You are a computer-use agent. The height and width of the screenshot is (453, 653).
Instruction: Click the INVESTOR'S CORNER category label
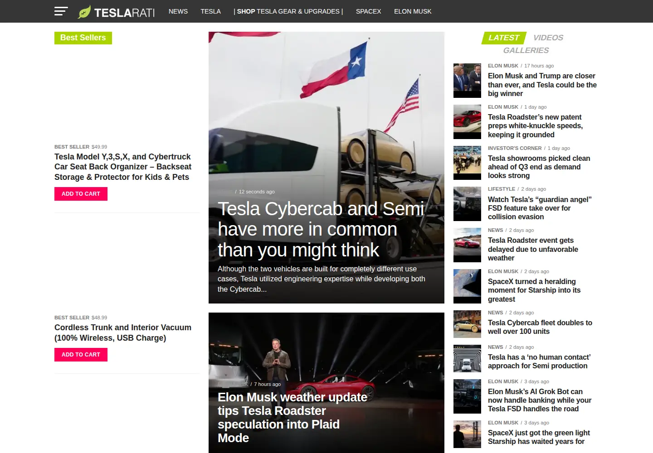click(515, 148)
